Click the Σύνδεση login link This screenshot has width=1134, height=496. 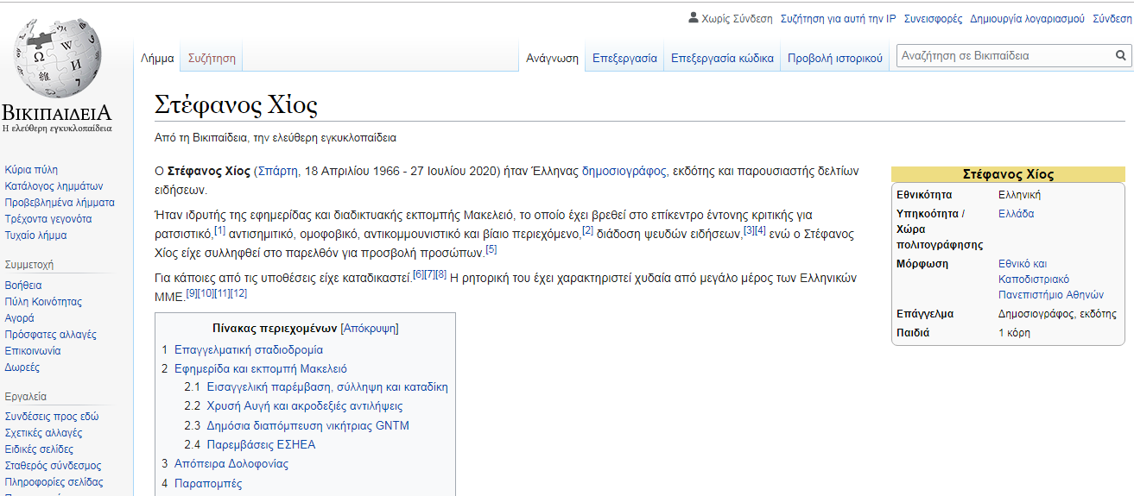point(1112,18)
